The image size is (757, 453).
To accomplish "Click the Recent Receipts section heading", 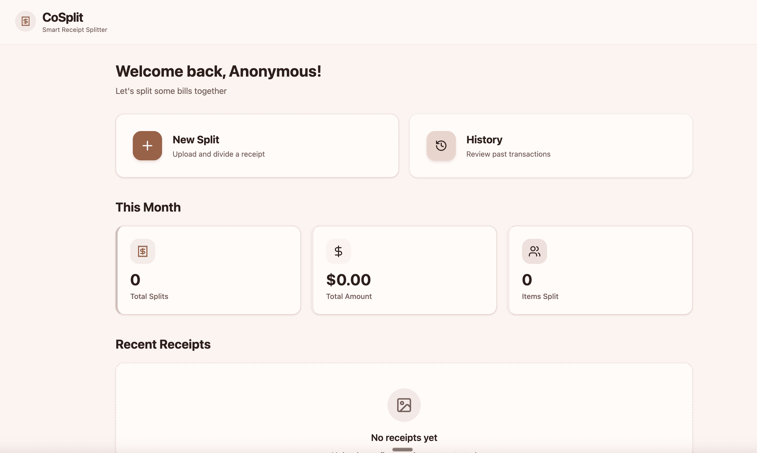I will [x=163, y=344].
